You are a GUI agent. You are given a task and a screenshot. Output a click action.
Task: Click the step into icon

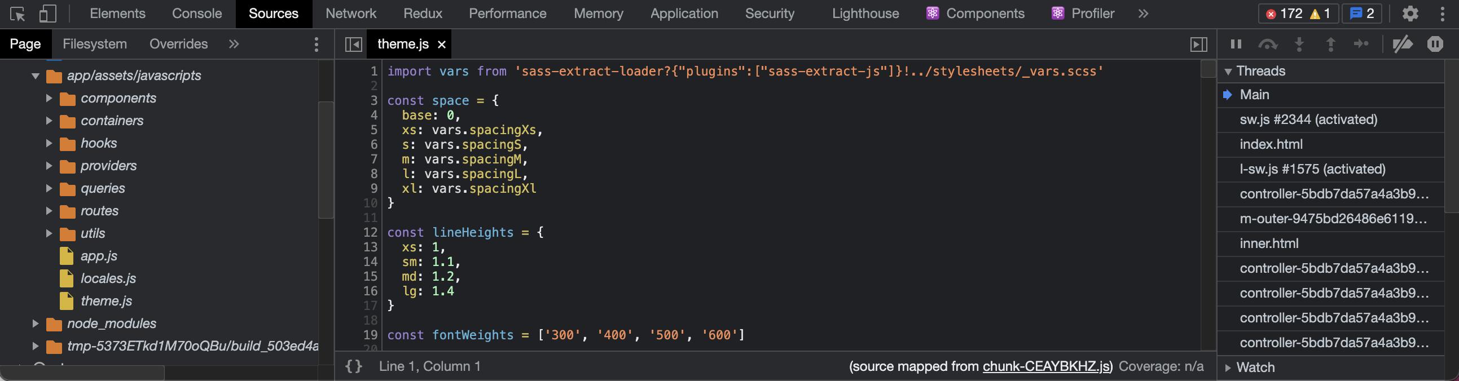(1299, 43)
